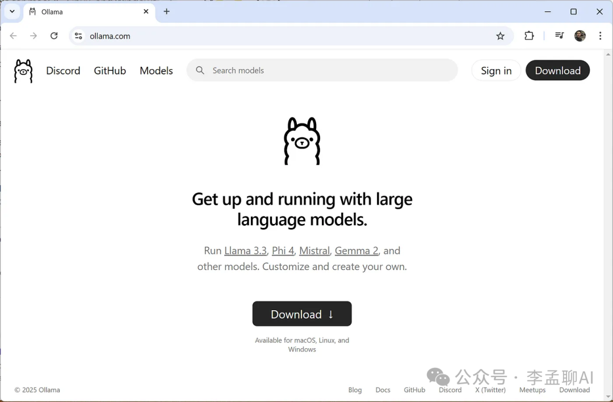The height and width of the screenshot is (402, 613).
Task: Open the media controls icon in toolbar
Action: pos(560,36)
